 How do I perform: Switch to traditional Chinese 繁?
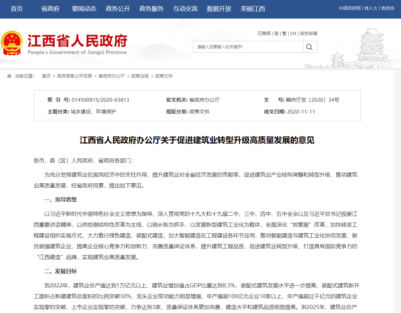[x=284, y=33]
